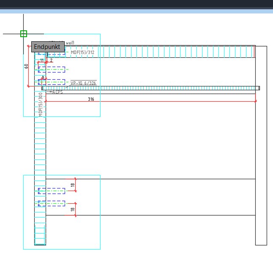This screenshot has width=273, height=253.
Task: Select the vertical 60 dimension text
Action: point(26,66)
